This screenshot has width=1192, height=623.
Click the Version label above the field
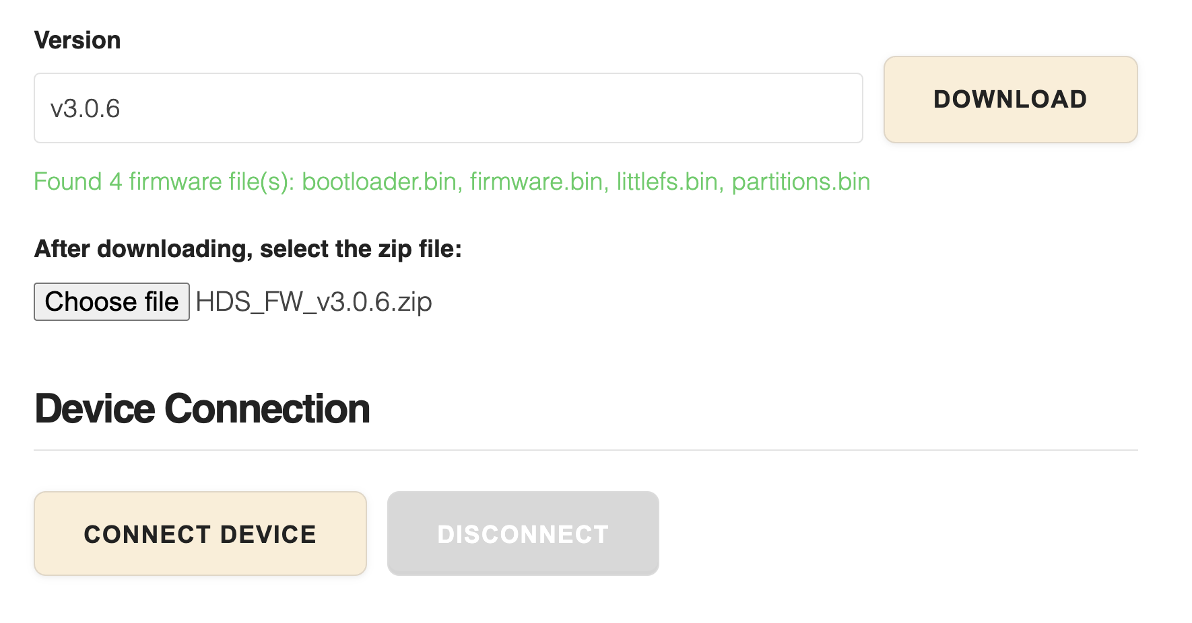[77, 40]
